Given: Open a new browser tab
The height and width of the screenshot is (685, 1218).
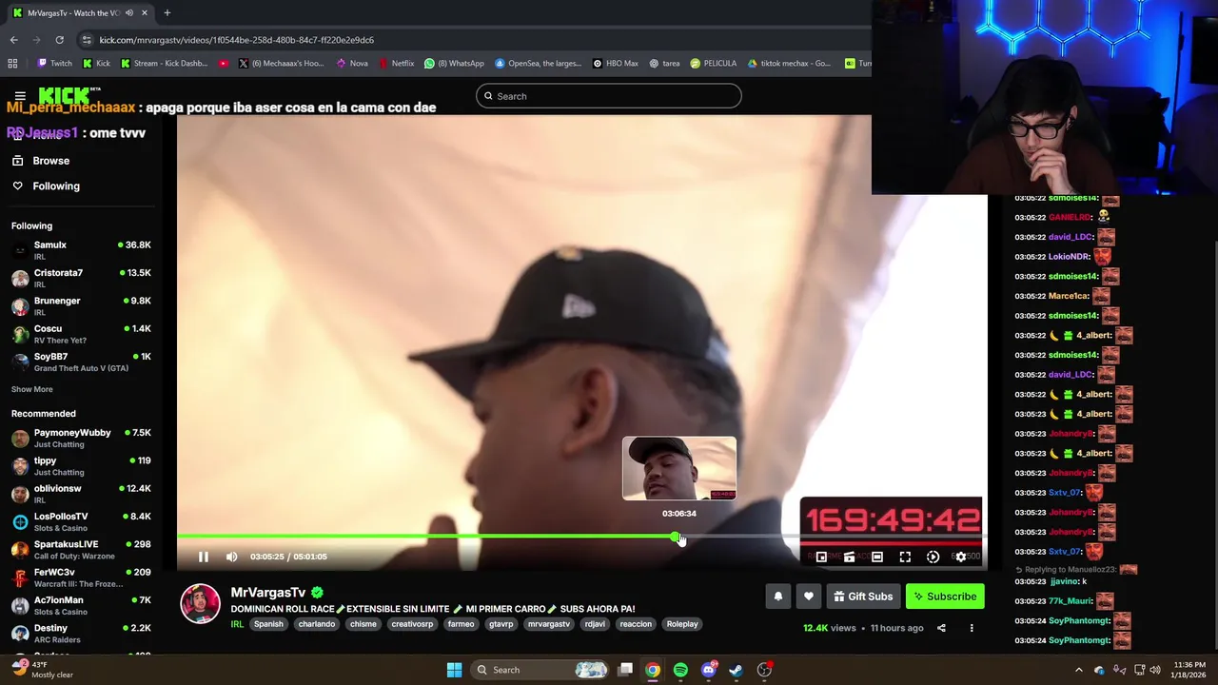Looking at the screenshot, I should click(x=167, y=12).
